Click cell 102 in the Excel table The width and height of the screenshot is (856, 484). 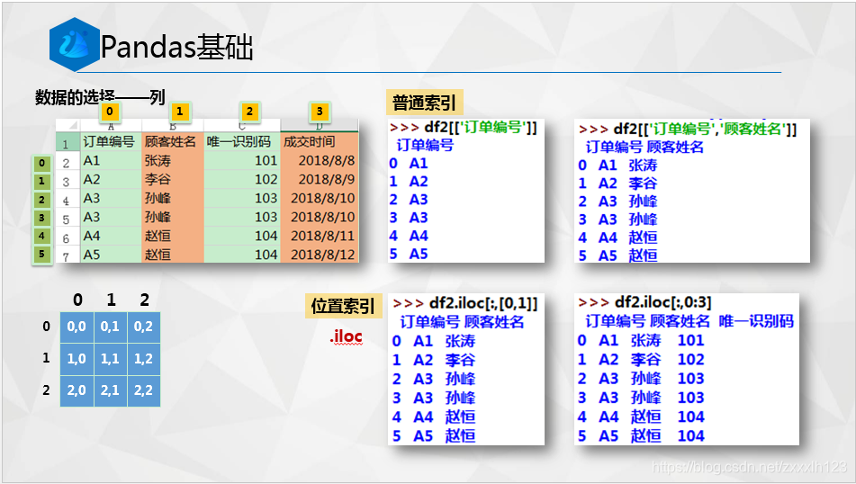pyautogui.click(x=242, y=179)
